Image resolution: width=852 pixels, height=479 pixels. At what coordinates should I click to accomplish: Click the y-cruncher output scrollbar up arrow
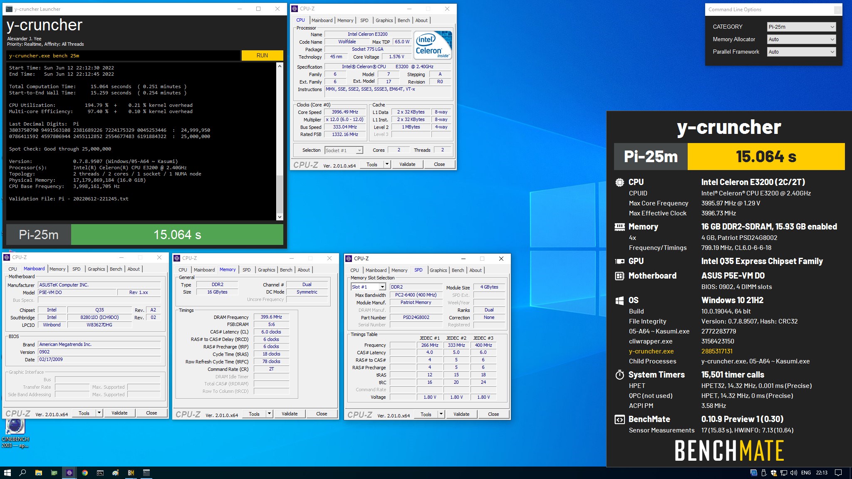[x=280, y=66]
